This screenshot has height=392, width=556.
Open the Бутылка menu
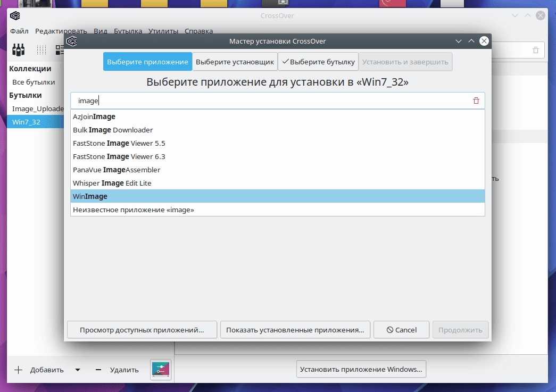128,31
